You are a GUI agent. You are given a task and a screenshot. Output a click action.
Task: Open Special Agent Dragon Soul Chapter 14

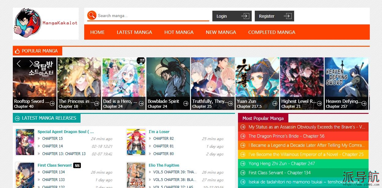click(x=52, y=146)
